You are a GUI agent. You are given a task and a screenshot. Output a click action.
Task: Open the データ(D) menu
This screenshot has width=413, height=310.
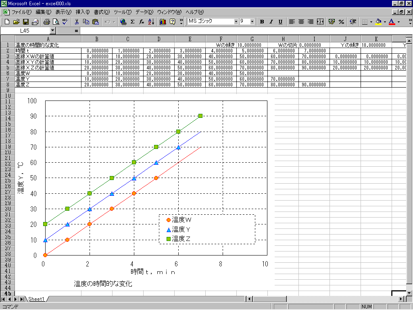pos(144,12)
